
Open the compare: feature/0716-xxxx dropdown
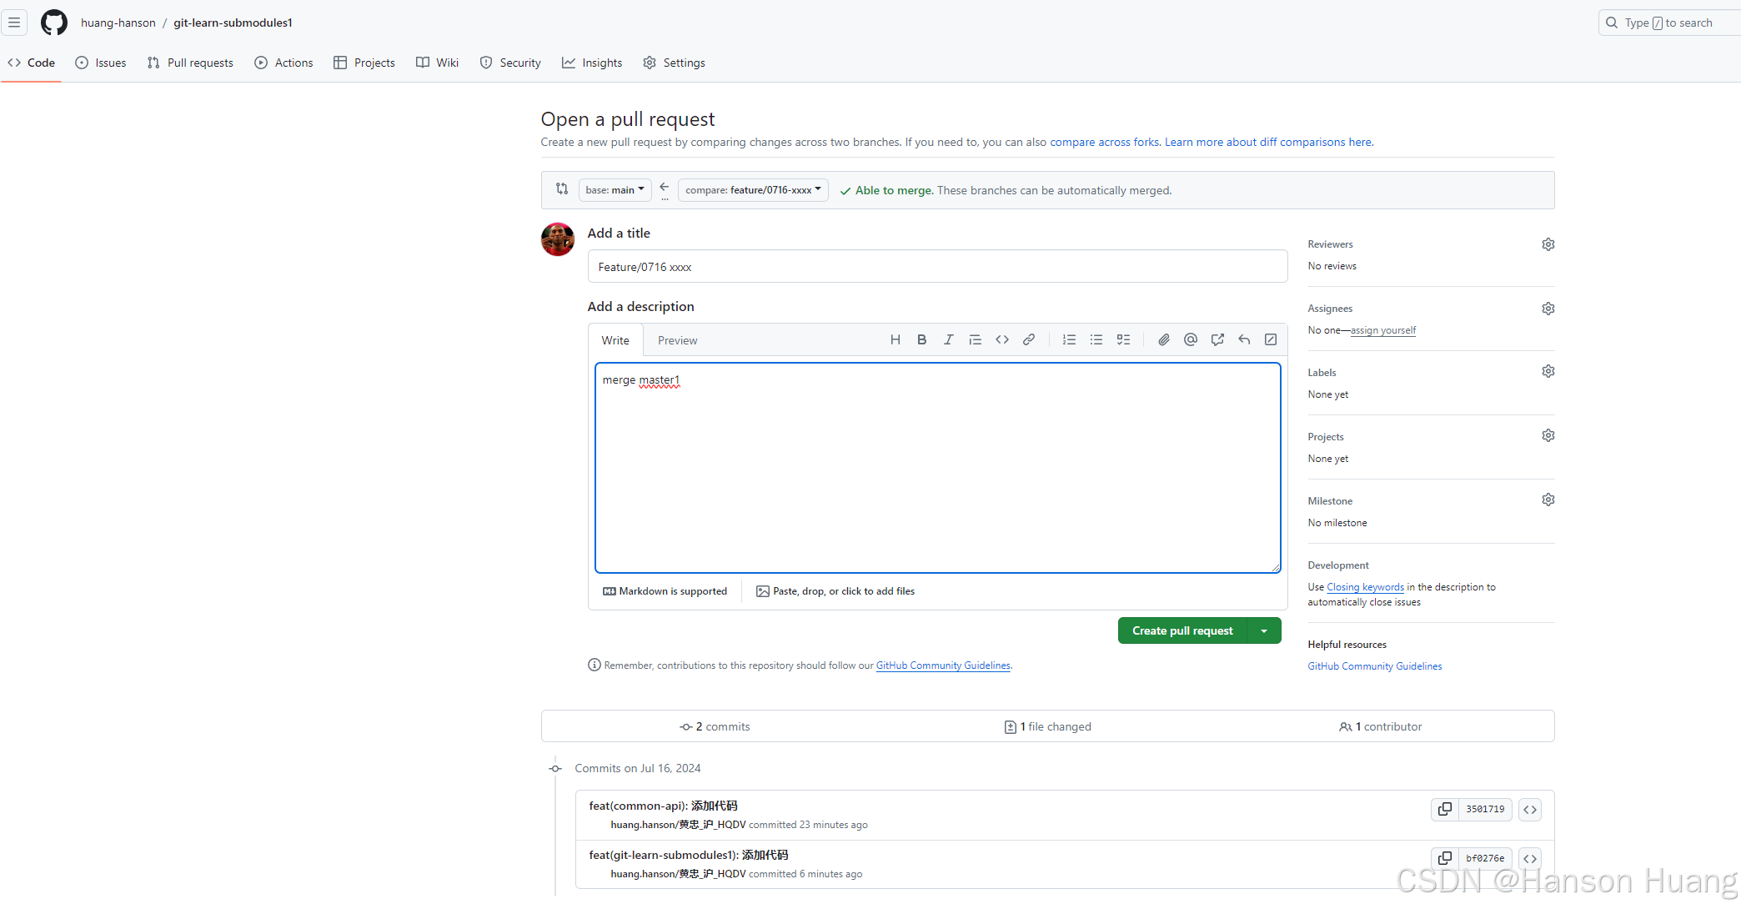pyautogui.click(x=753, y=190)
